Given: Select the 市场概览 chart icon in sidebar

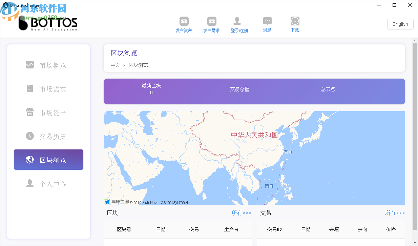Looking at the screenshot, I should [x=29, y=65].
